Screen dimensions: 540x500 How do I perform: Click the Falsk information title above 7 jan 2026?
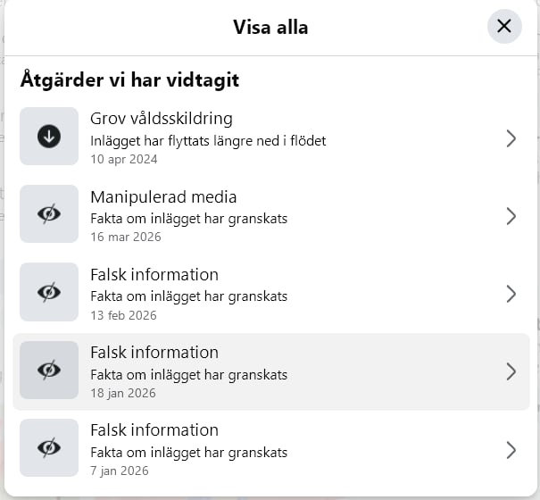(x=154, y=429)
